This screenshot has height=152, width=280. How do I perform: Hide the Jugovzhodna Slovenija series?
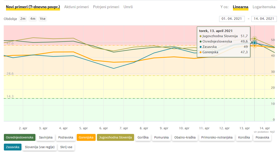tap(115, 137)
